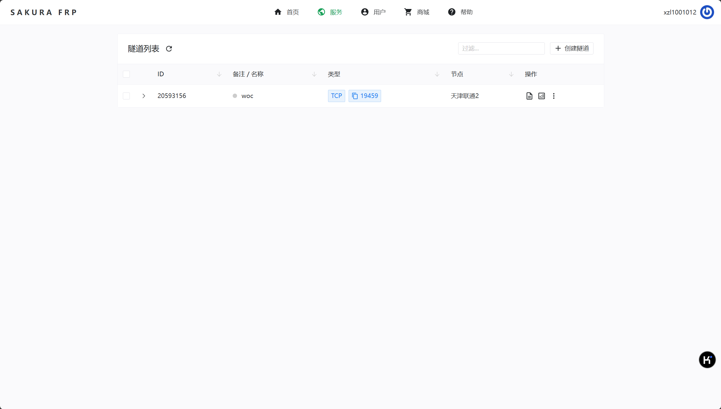Image resolution: width=721 pixels, height=409 pixels.
Task: Refresh the tunnel list
Action: tap(169, 49)
